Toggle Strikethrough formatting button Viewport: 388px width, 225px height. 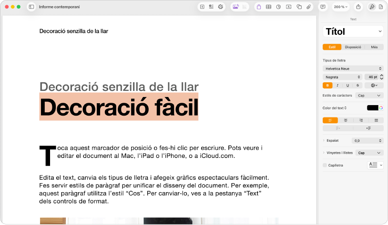(x=357, y=86)
